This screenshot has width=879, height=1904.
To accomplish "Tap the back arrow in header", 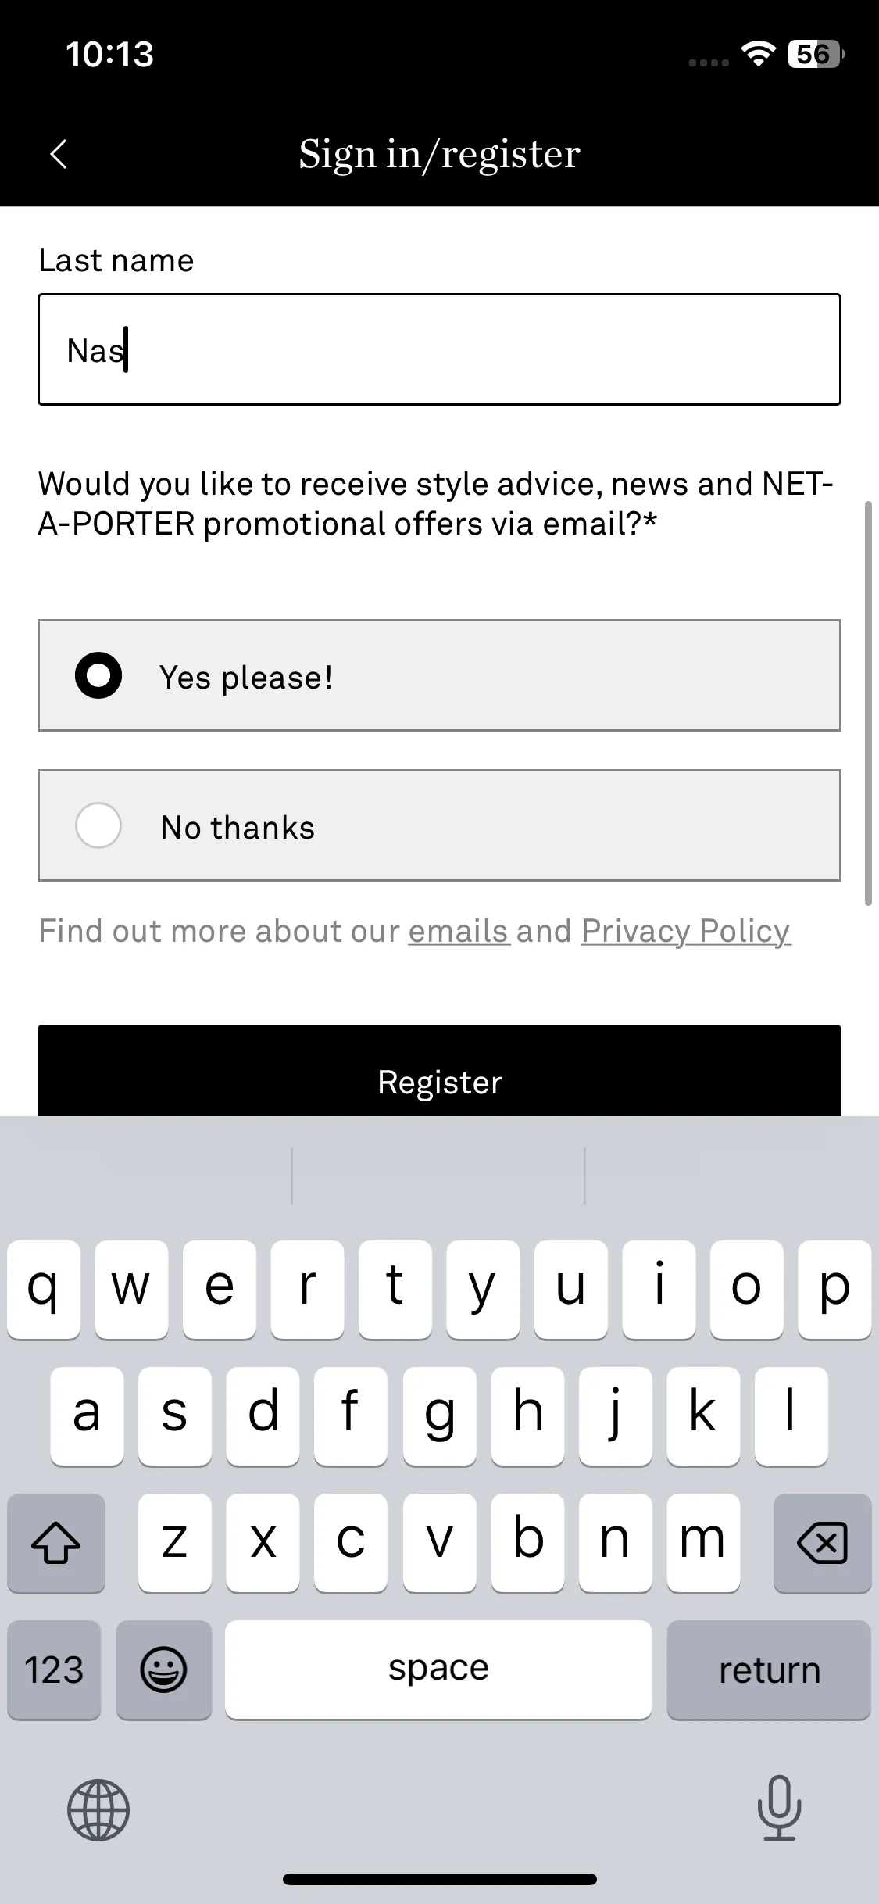I will point(59,154).
